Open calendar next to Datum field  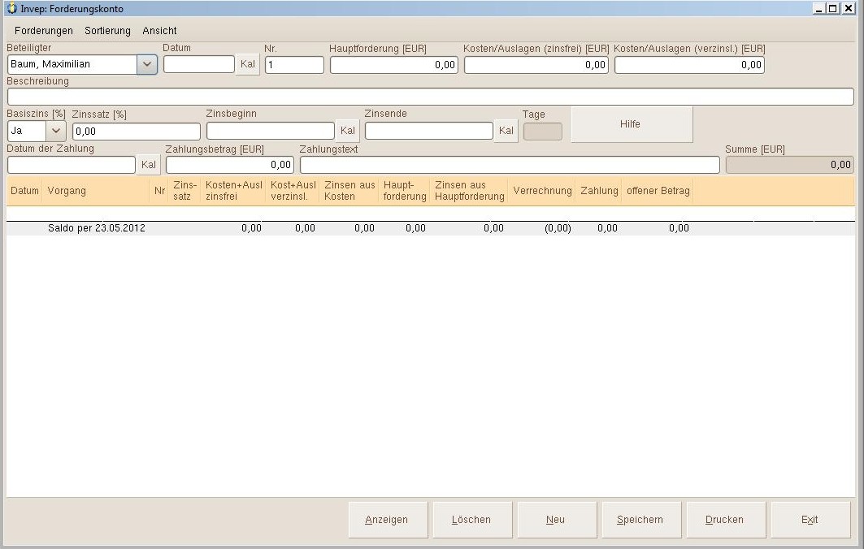247,64
